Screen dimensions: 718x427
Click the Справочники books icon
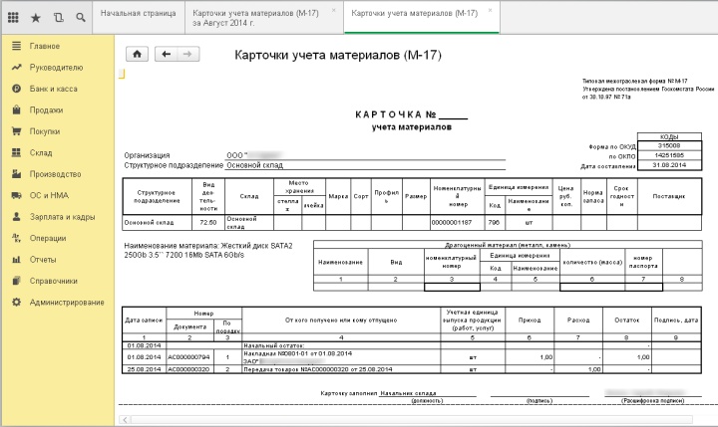[17, 281]
